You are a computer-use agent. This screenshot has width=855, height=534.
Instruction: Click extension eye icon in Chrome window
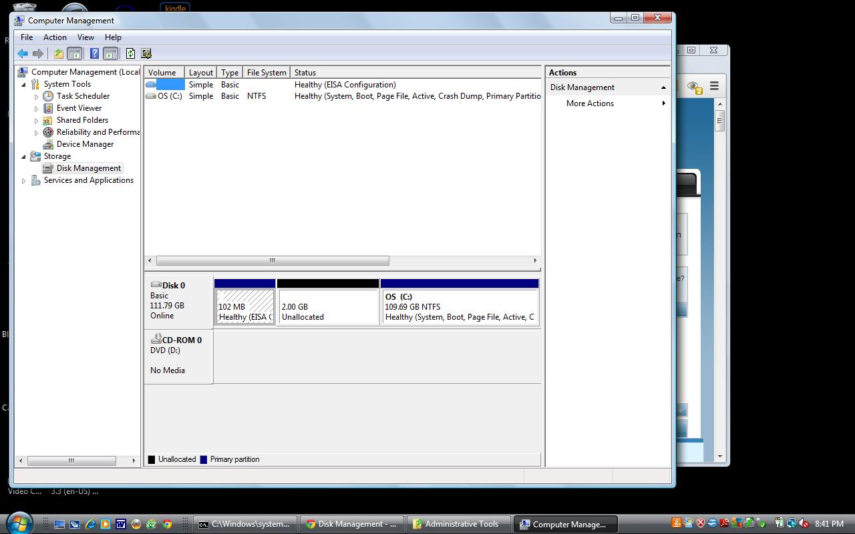click(695, 87)
